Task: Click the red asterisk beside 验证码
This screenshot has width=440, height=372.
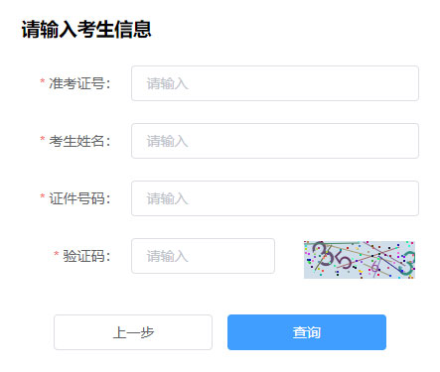Action: click(57, 254)
